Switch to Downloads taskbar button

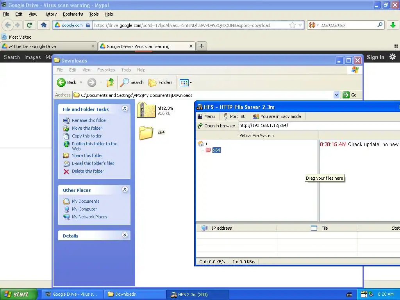coord(135,294)
